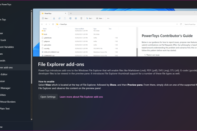The image size is (197, 131).
Task: Click the Cut scissors icon in Explorer preview
Action: pos(54,18)
